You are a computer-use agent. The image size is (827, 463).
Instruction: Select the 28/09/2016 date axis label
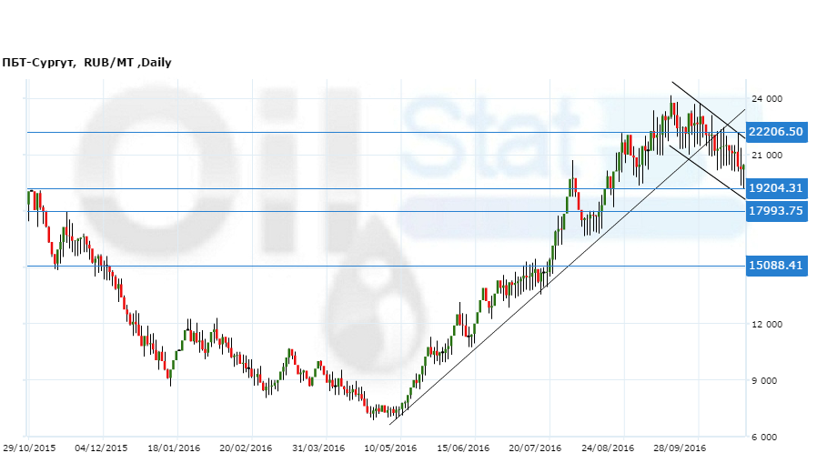point(681,448)
